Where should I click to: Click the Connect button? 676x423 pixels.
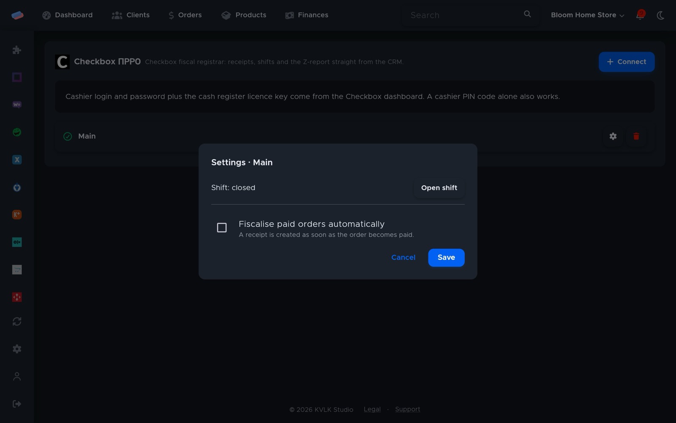tap(627, 62)
